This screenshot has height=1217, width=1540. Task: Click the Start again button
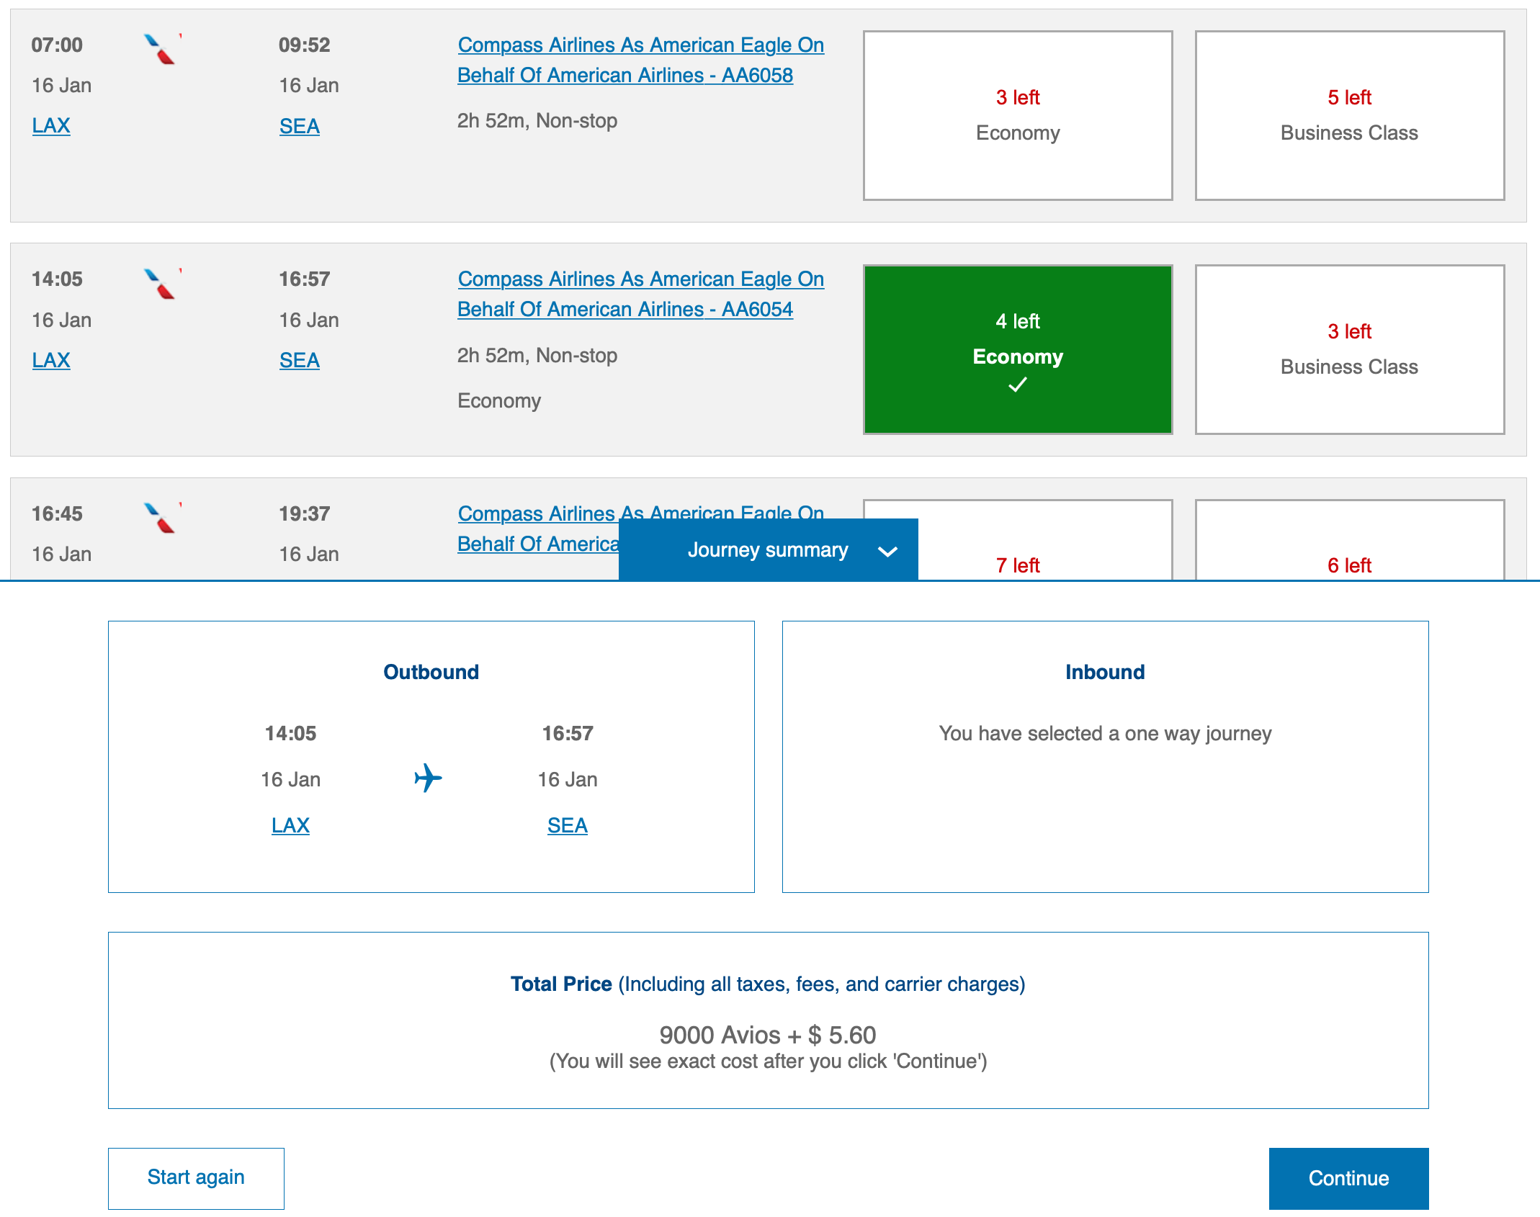[196, 1178]
